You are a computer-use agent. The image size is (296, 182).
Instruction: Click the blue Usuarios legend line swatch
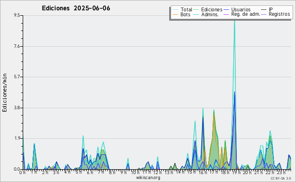pos(226,9)
